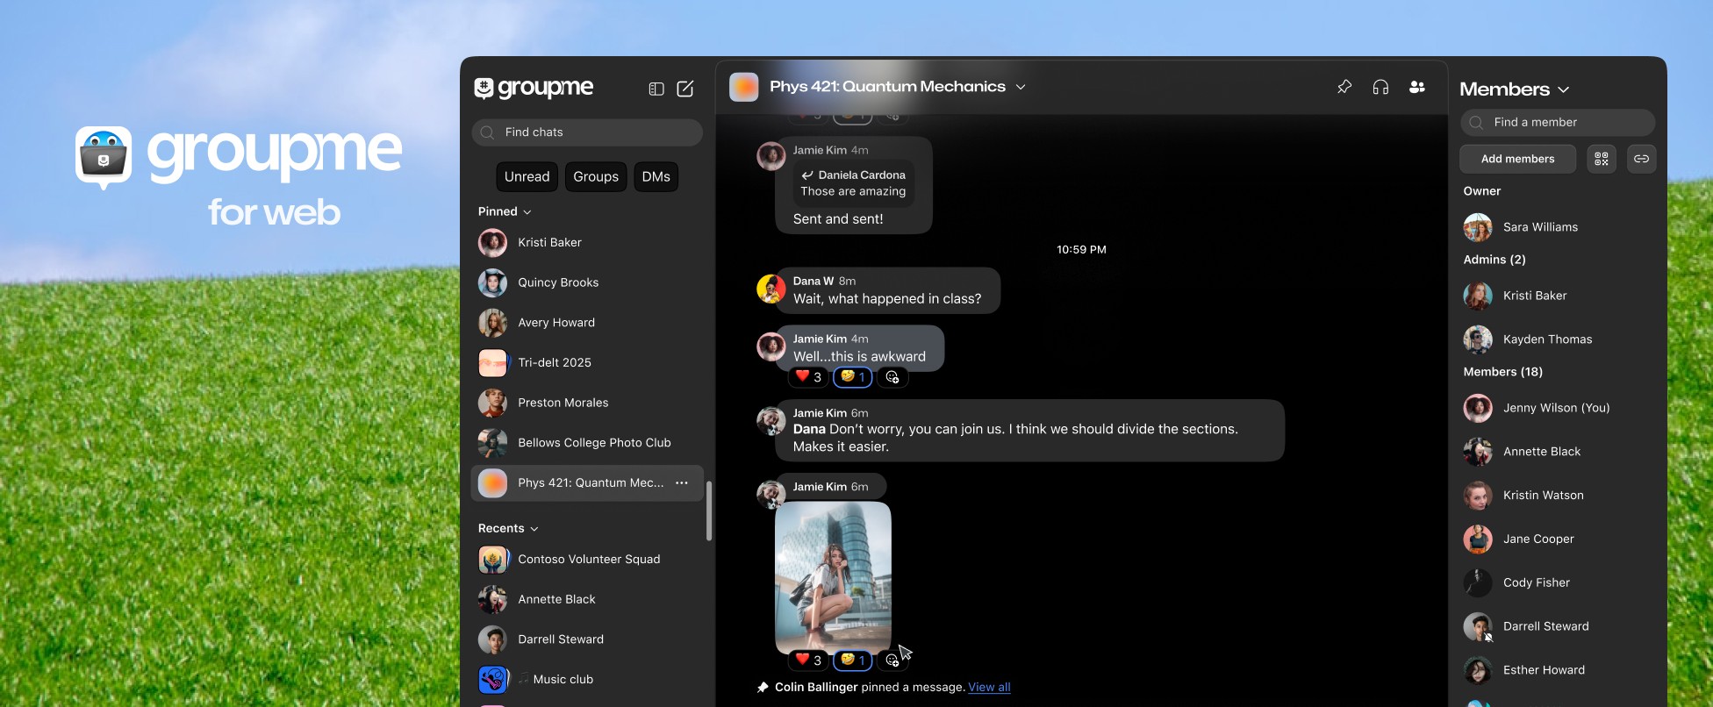This screenshot has width=1713, height=707.
Task: Start a new chat with compose icon
Action: click(685, 89)
